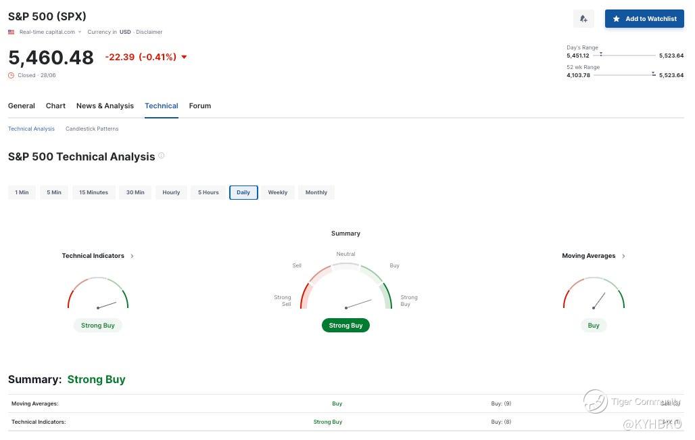Viewport: 695px width, 440px height.
Task: Click Strong Buy value in Technical Indicators row
Action: tap(327, 422)
